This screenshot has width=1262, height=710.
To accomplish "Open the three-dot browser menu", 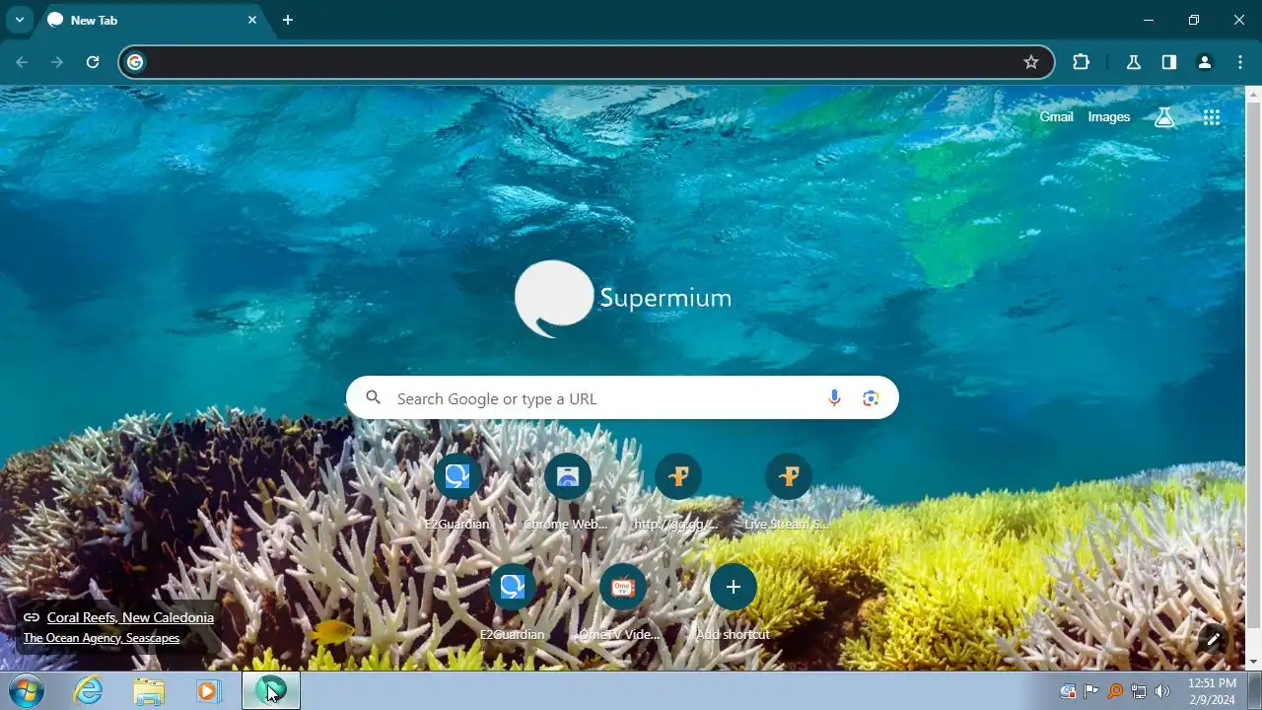I will pos(1240,62).
